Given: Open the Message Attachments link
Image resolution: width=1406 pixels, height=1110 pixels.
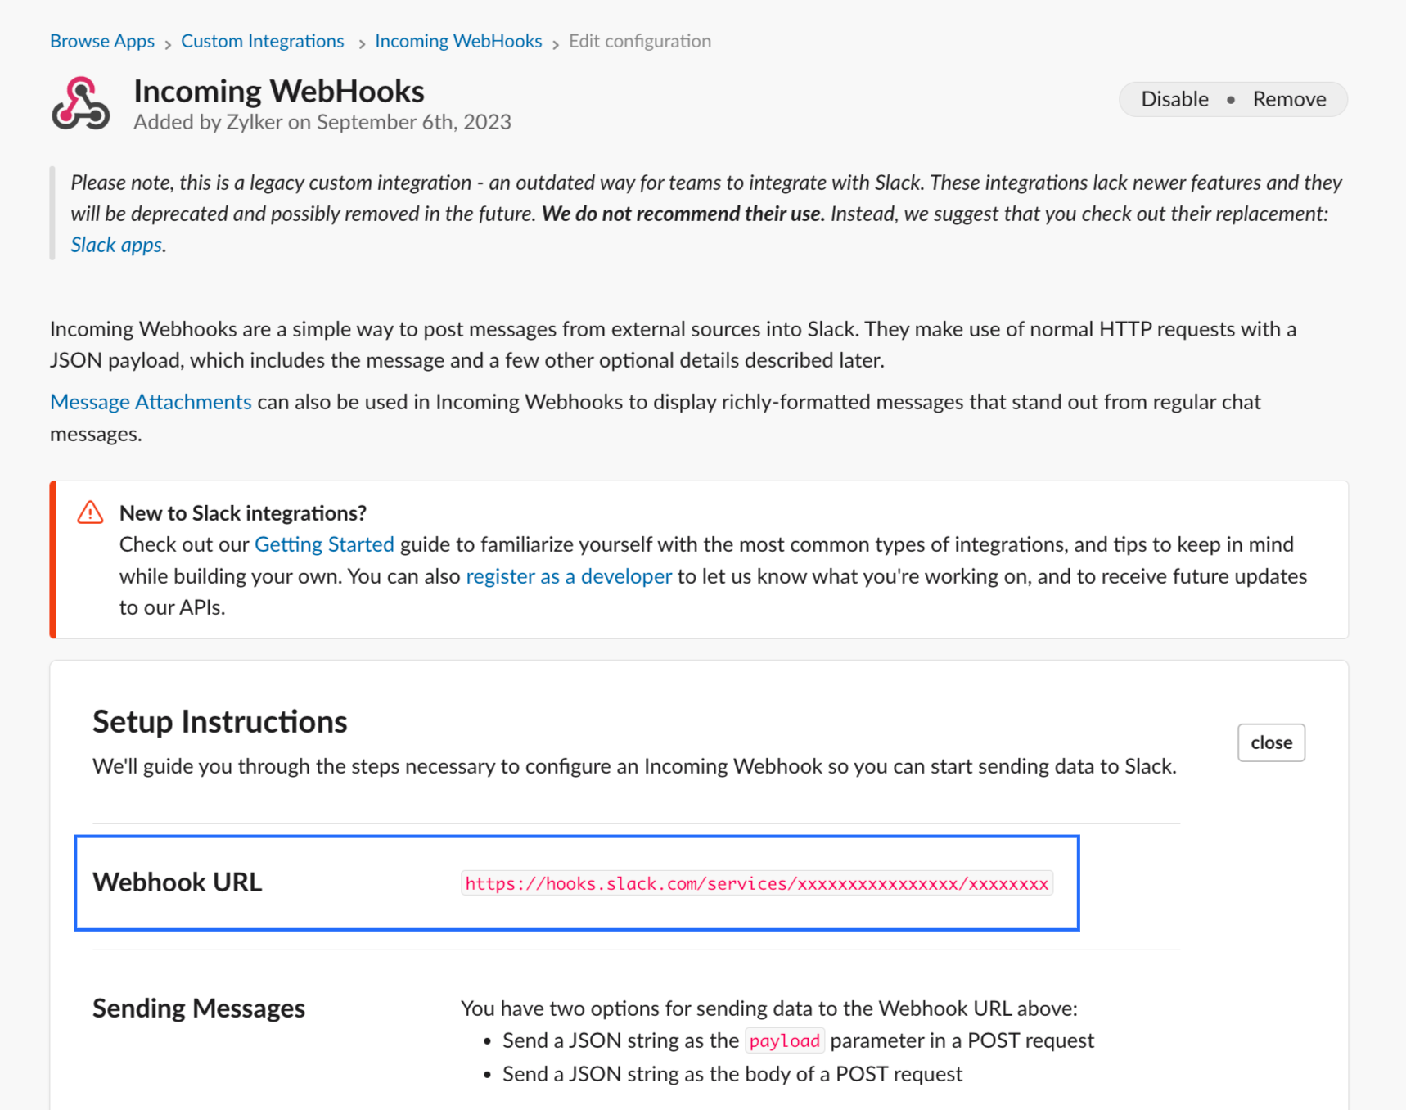Looking at the screenshot, I should pyautogui.click(x=151, y=401).
